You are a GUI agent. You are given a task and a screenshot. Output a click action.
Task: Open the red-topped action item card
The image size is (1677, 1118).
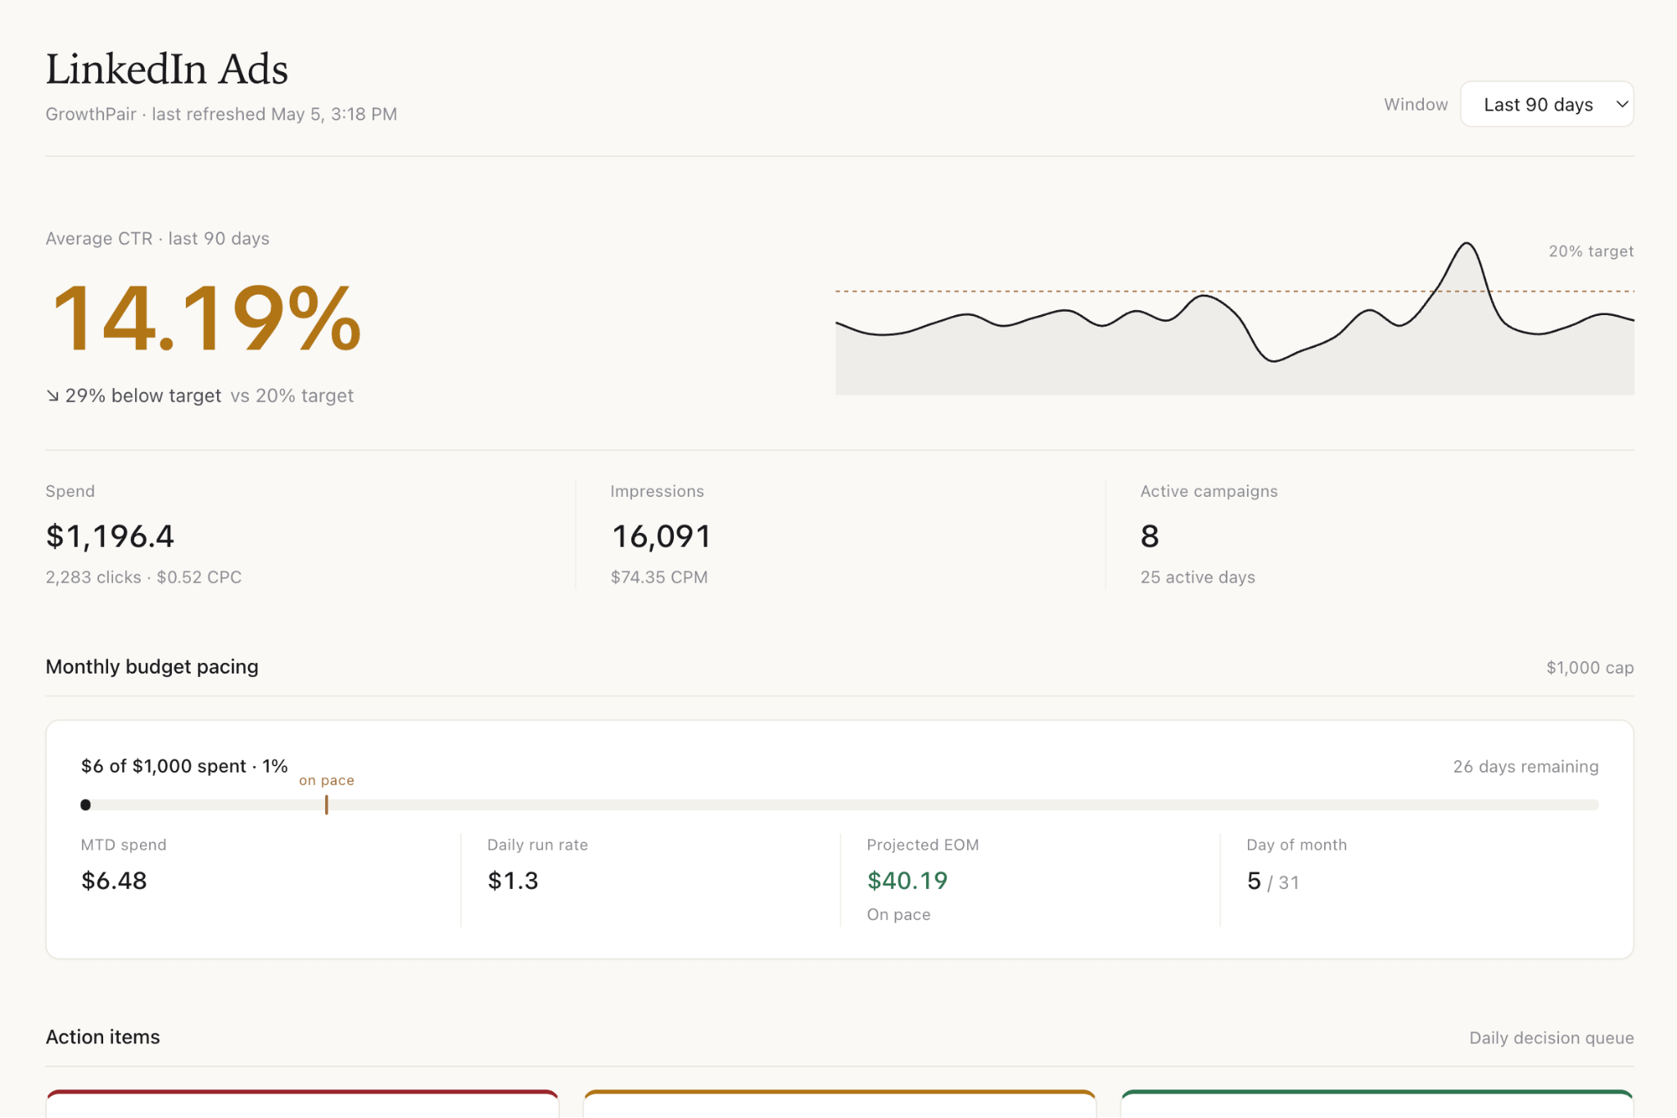(x=302, y=1103)
